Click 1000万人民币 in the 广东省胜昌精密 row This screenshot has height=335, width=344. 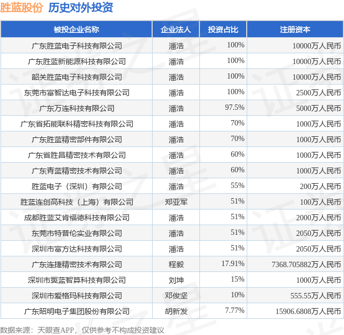(318, 155)
